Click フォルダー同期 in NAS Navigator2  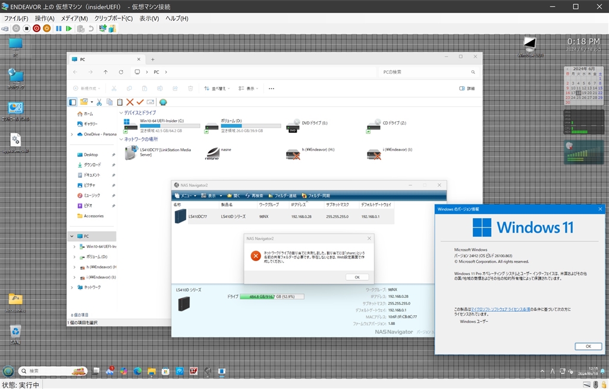tap(316, 196)
